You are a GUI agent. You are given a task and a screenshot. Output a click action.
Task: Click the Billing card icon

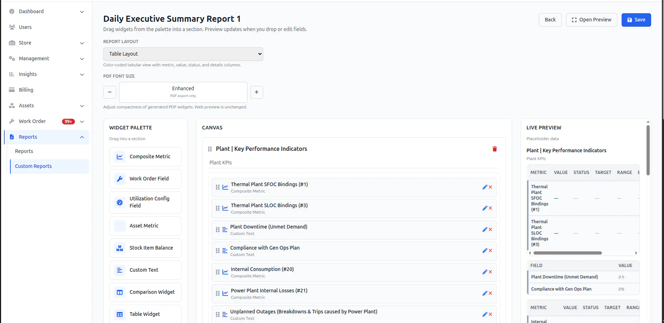(12, 90)
